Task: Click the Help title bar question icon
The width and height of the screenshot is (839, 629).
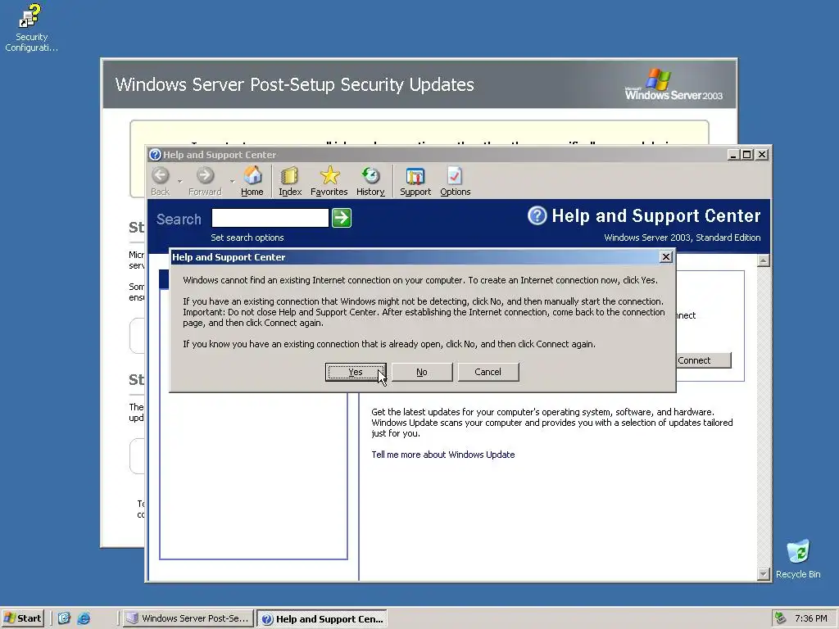Action: click(x=155, y=155)
